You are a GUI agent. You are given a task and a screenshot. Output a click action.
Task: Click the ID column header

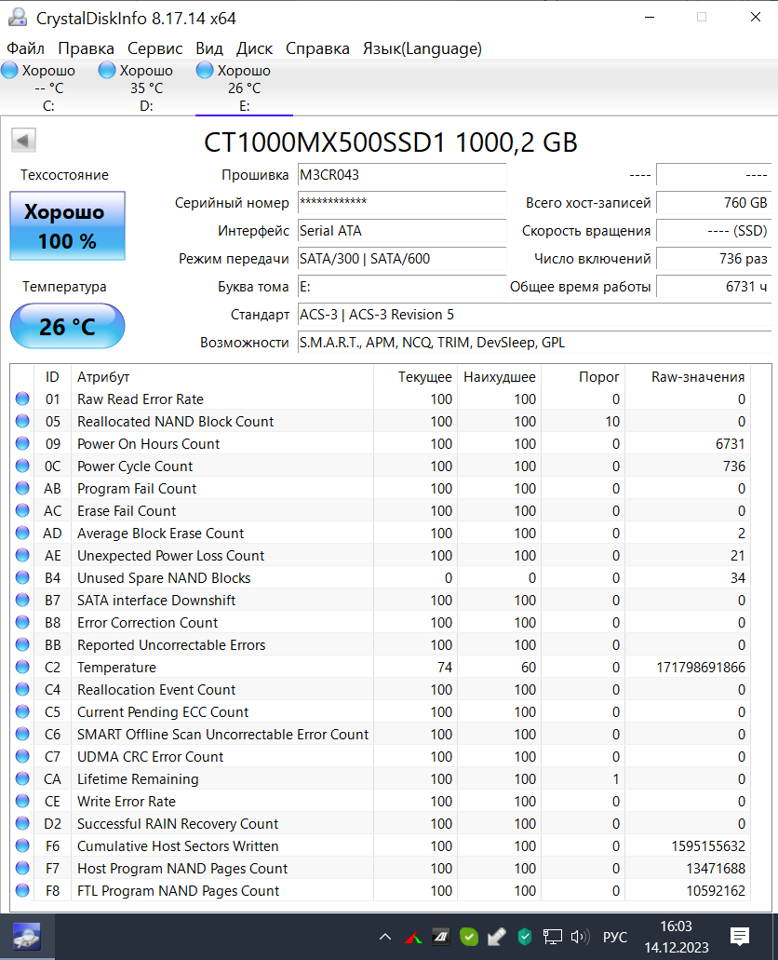pos(53,377)
